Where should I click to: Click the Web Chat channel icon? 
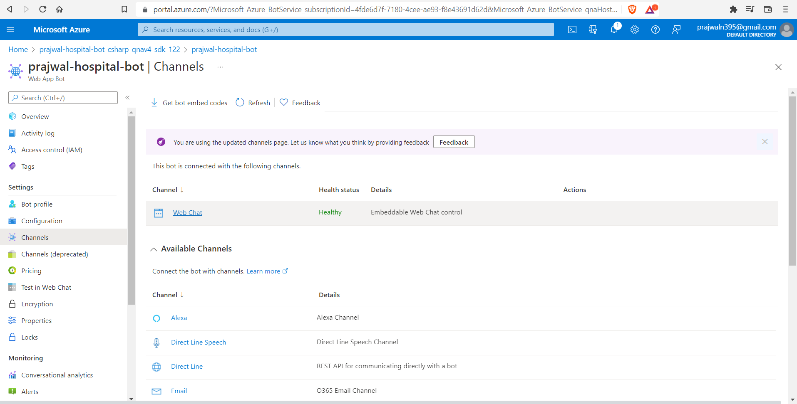coord(158,212)
